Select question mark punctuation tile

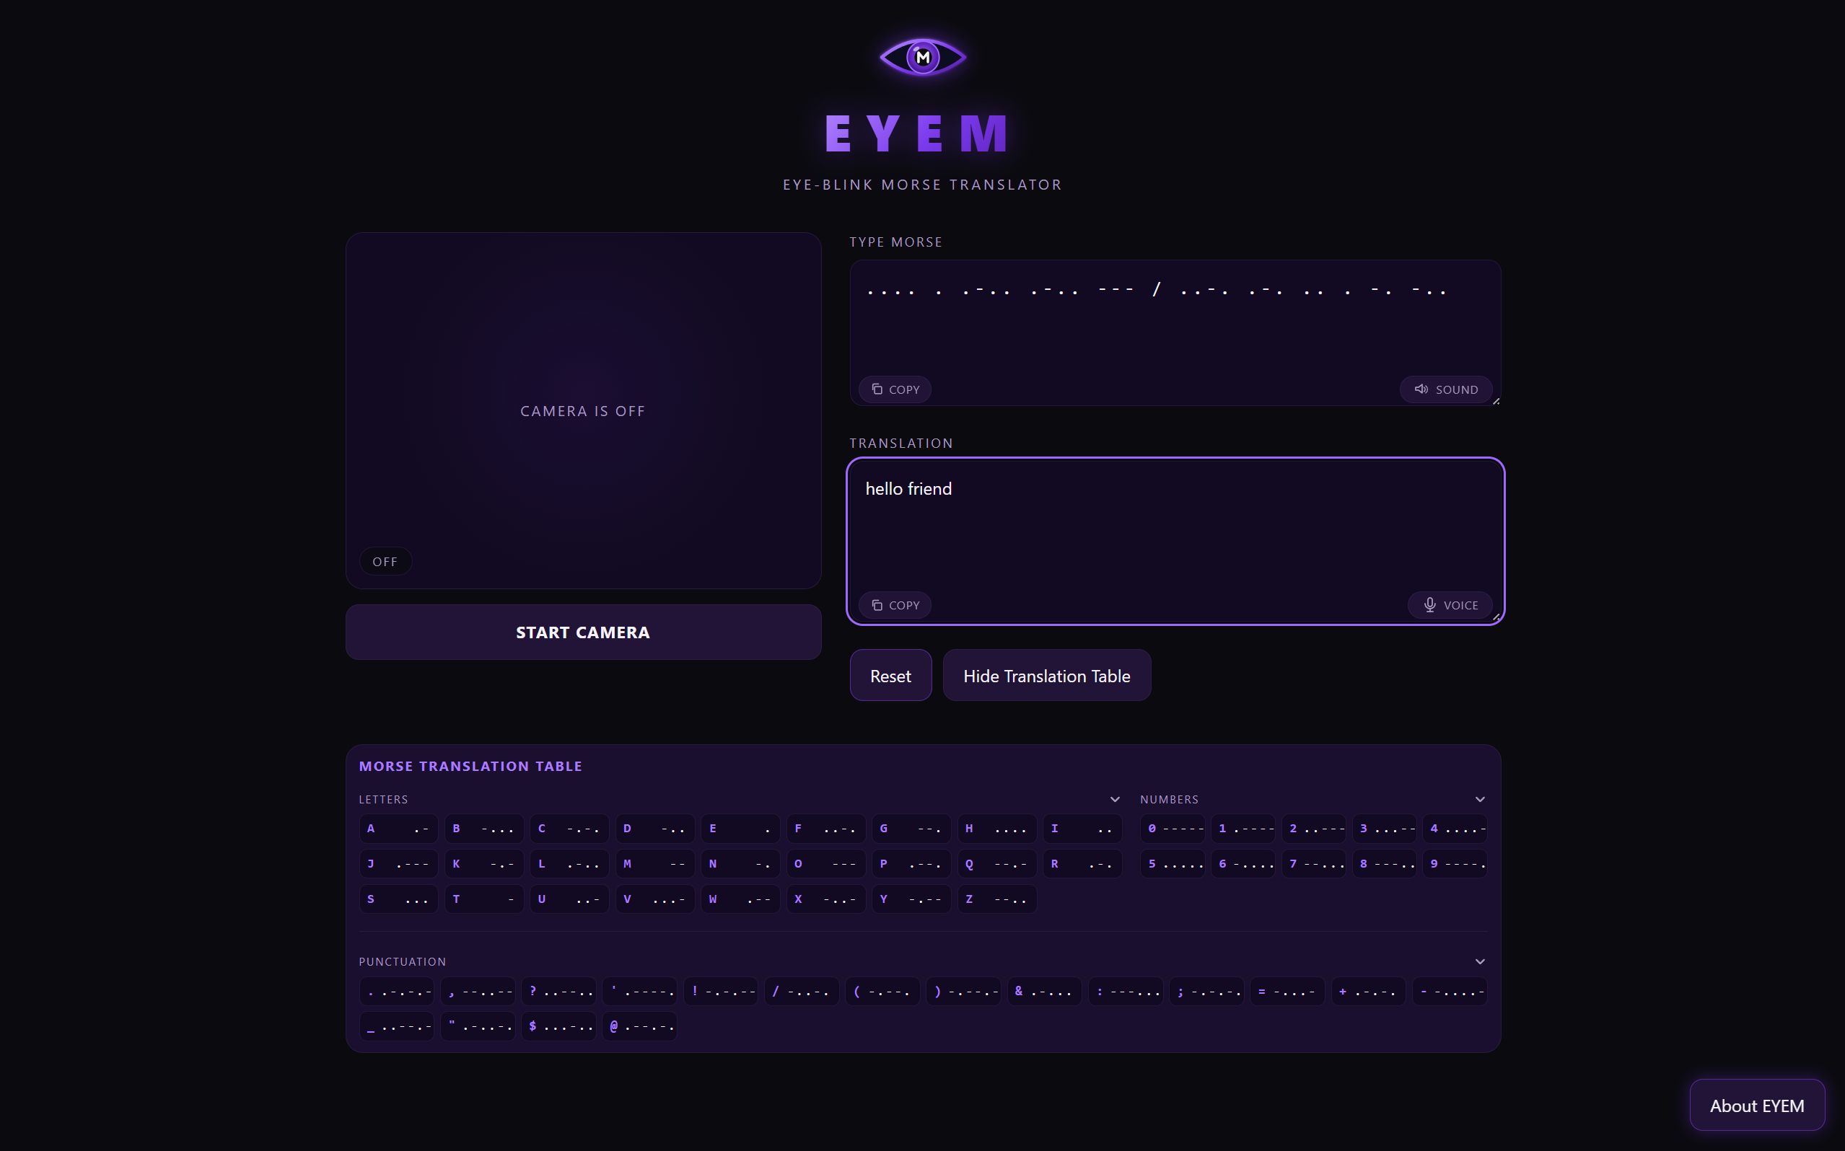(x=559, y=991)
